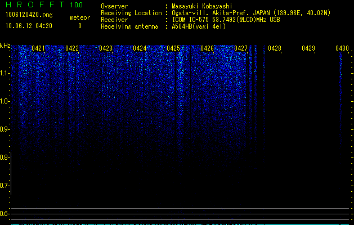The width and height of the screenshot is (354, 225).
Task: Click the 1.1 kHz axis label
Action: coord(5,73)
